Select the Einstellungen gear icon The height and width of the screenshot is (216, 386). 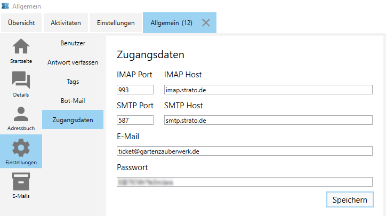click(21, 148)
